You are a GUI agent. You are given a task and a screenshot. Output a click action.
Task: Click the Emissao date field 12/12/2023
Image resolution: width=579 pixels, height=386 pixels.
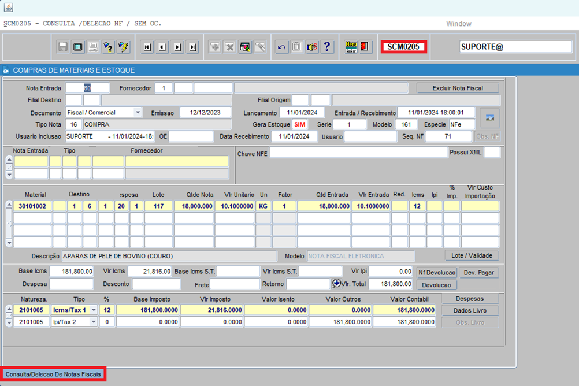[x=205, y=113]
